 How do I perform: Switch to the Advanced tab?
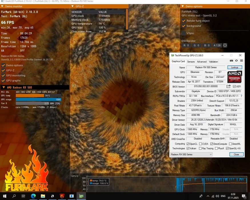[x=202, y=61]
